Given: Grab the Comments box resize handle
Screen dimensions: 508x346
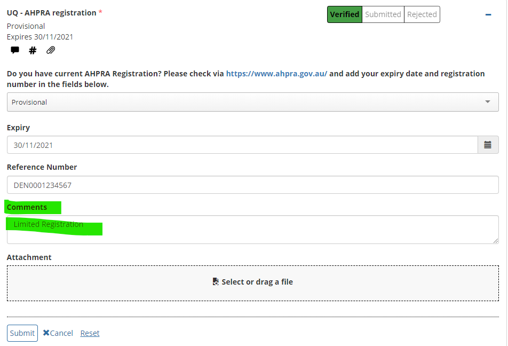Looking at the screenshot, I should coord(496,241).
